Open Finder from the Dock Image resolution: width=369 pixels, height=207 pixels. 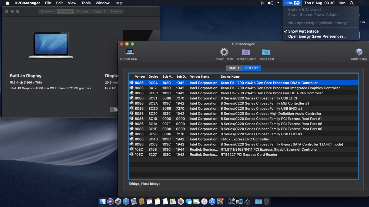[103, 201]
